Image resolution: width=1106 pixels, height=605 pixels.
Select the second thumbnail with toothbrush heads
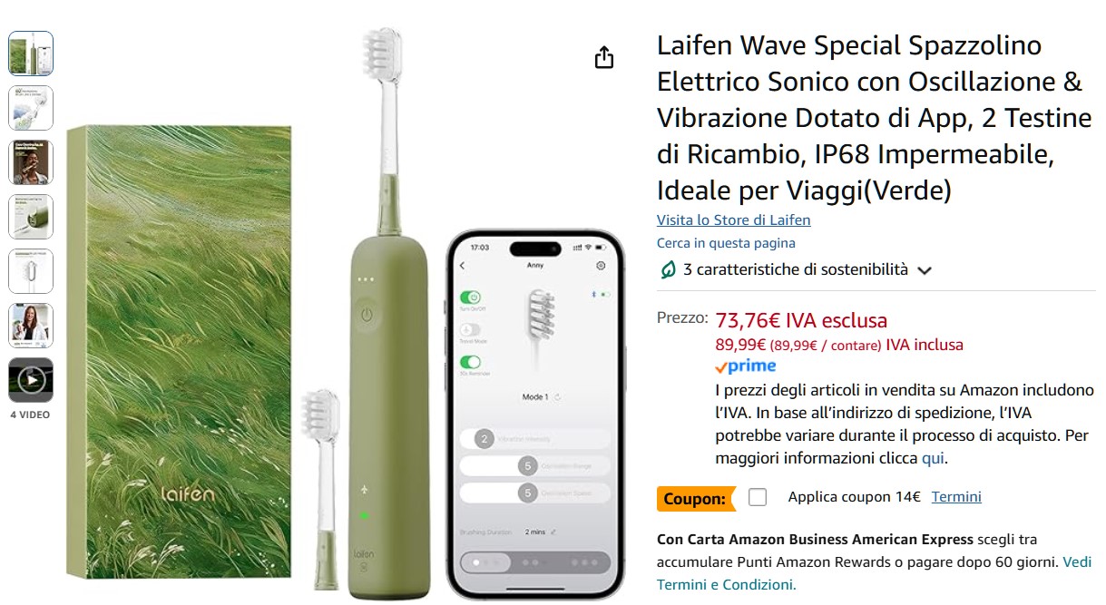(31, 108)
